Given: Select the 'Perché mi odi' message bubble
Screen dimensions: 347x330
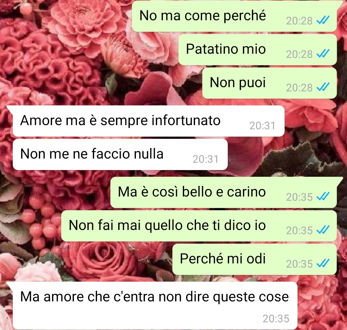Looking at the screenshot, I should (254, 259).
